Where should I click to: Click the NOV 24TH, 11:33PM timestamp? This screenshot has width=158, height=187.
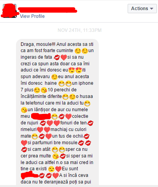79,30
